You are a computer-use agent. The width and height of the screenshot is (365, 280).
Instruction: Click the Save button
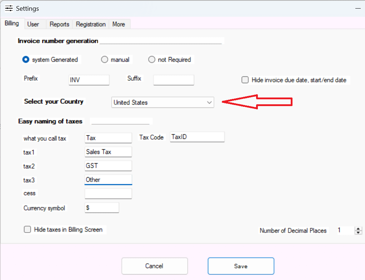(x=241, y=266)
